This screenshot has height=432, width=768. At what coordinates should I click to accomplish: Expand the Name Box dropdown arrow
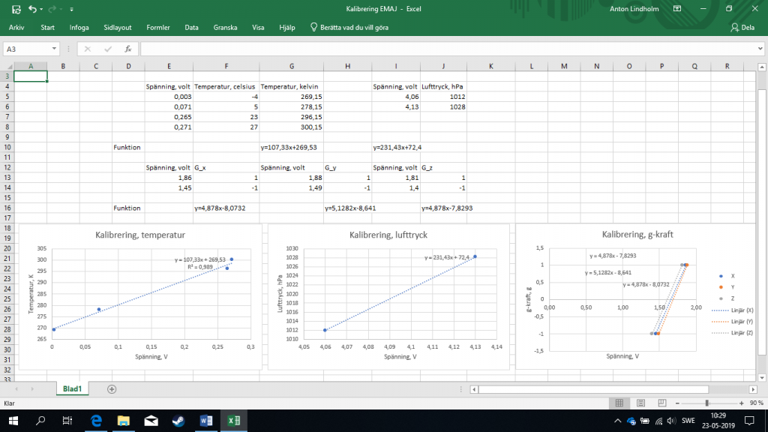coord(54,49)
